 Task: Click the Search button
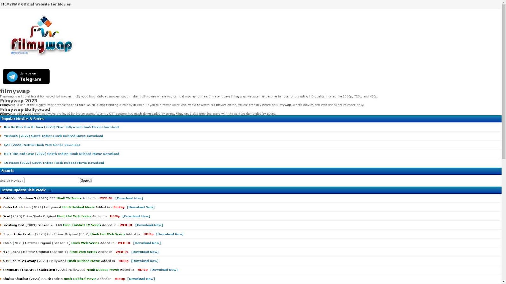pos(86,180)
